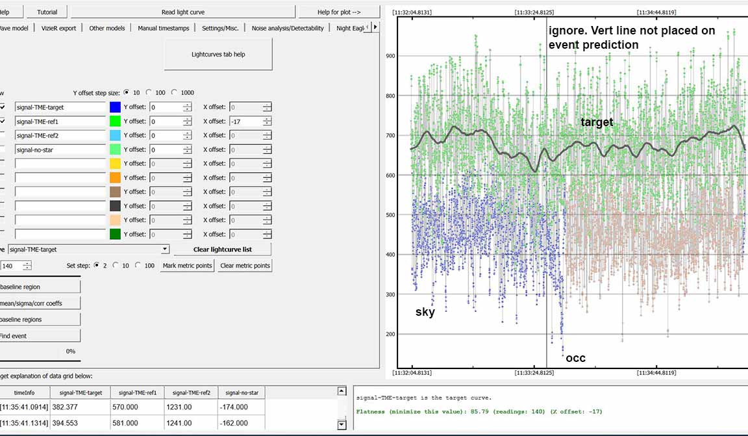Click X offset spinner showing -17

click(x=251, y=122)
